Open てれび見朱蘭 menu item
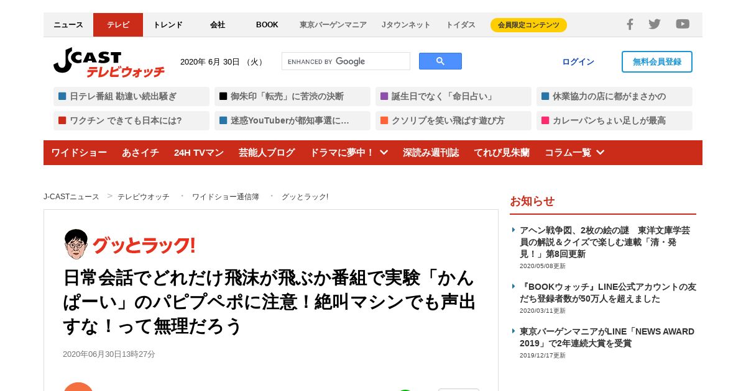The image size is (746, 391). (x=502, y=153)
